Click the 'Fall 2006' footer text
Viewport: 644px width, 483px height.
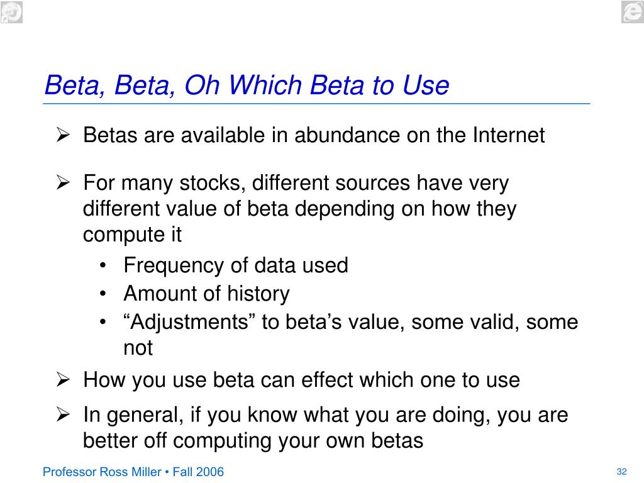pyautogui.click(x=198, y=472)
